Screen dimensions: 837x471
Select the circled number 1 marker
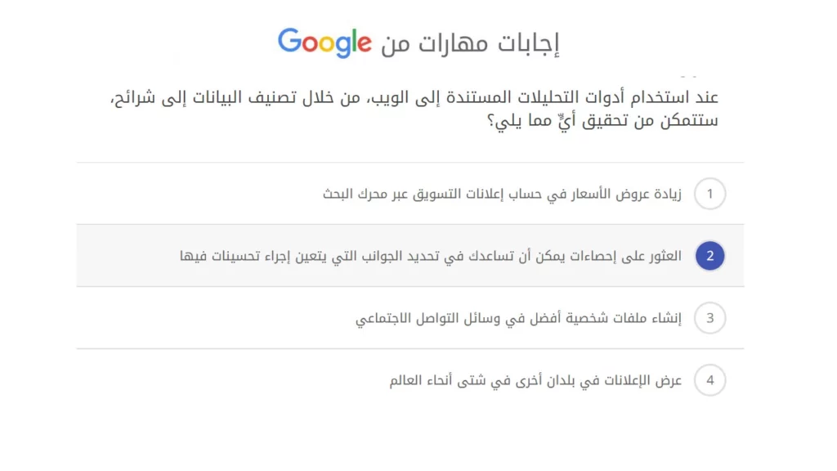pyautogui.click(x=709, y=194)
